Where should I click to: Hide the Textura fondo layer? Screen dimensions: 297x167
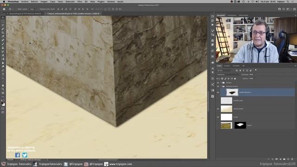tap(218, 109)
